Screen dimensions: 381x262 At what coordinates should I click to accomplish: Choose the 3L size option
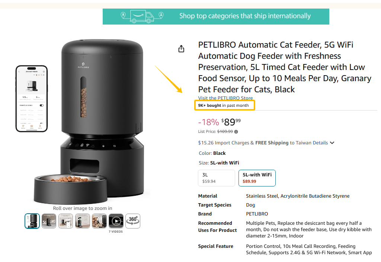[x=217, y=178]
